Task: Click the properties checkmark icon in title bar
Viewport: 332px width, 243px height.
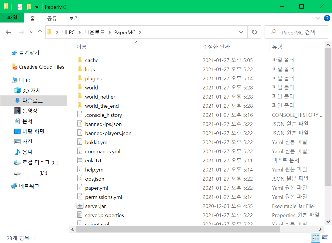Action: point(20,7)
